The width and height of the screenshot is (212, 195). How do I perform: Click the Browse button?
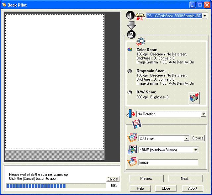pyautogui.click(x=198, y=138)
